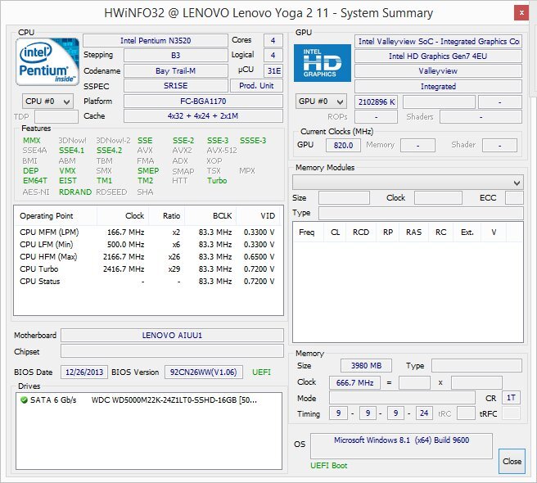537x483 pixels.
Task: Click the Intel Valleyview SoC GPU name field
Action: (x=438, y=42)
